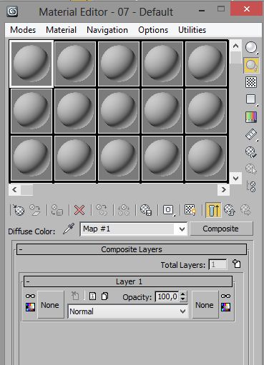Pick material with the eyedropper
264x365 pixels.
pos(69,229)
